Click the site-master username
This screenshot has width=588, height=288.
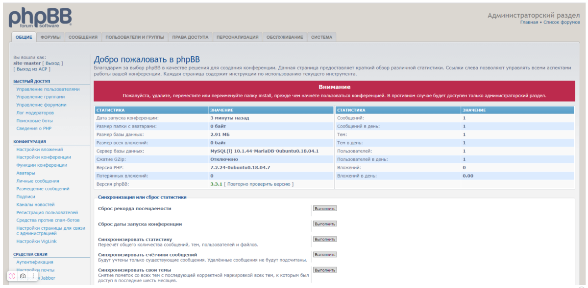27,63
